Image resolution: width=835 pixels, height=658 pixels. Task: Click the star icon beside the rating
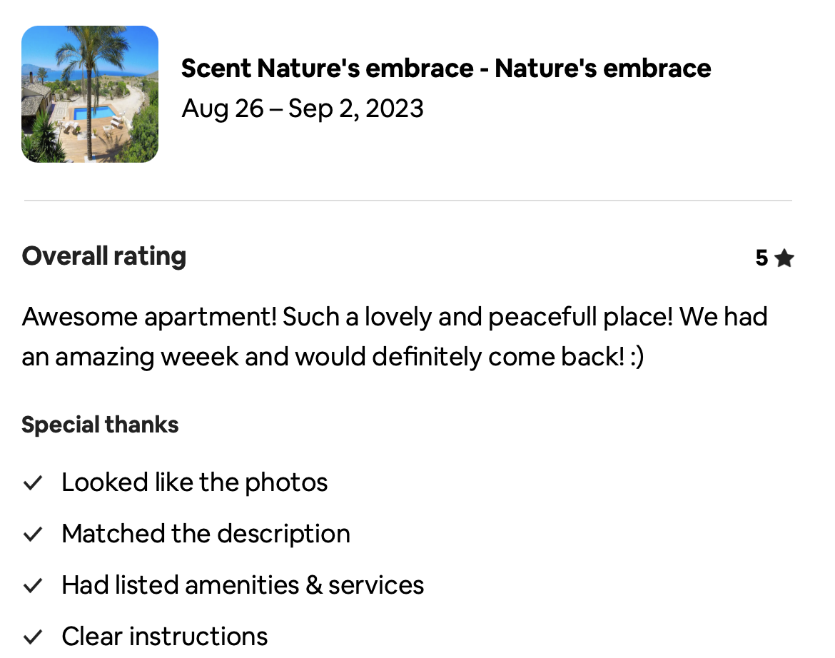784,258
